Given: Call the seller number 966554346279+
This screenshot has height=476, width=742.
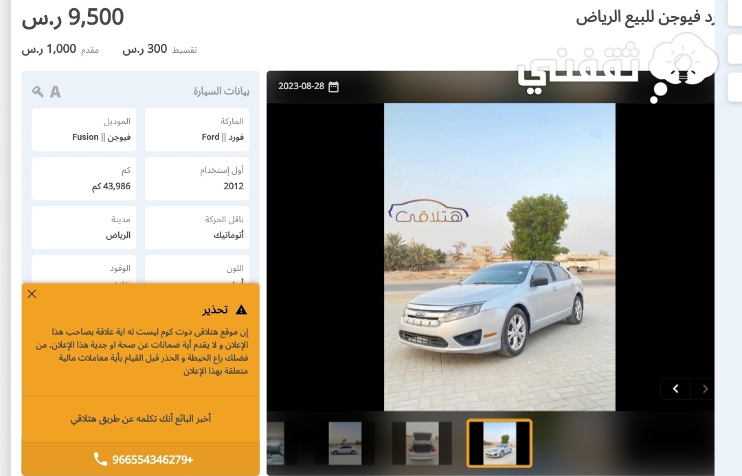Looking at the screenshot, I should coord(153,460).
